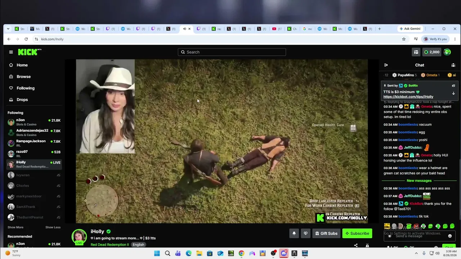Image resolution: width=461 pixels, height=259 pixels.
Task: Click the green Kick logo
Action: pyautogui.click(x=30, y=52)
